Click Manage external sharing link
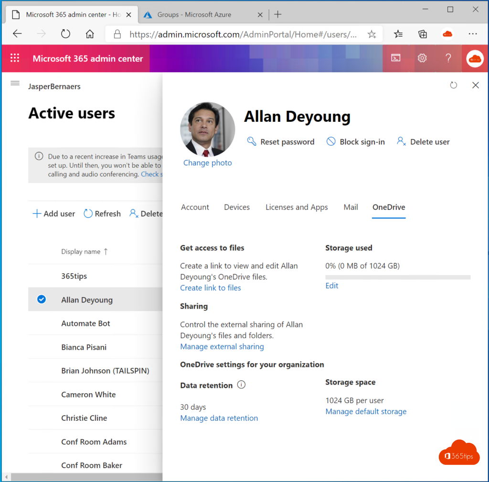 click(x=222, y=347)
